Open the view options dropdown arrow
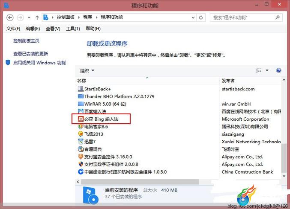This screenshot has width=290, height=209. point(267,70)
